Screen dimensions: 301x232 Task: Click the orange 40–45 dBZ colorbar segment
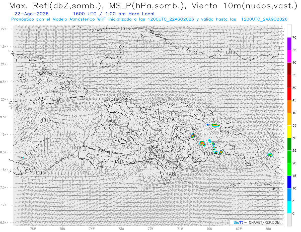(x=289, y=107)
